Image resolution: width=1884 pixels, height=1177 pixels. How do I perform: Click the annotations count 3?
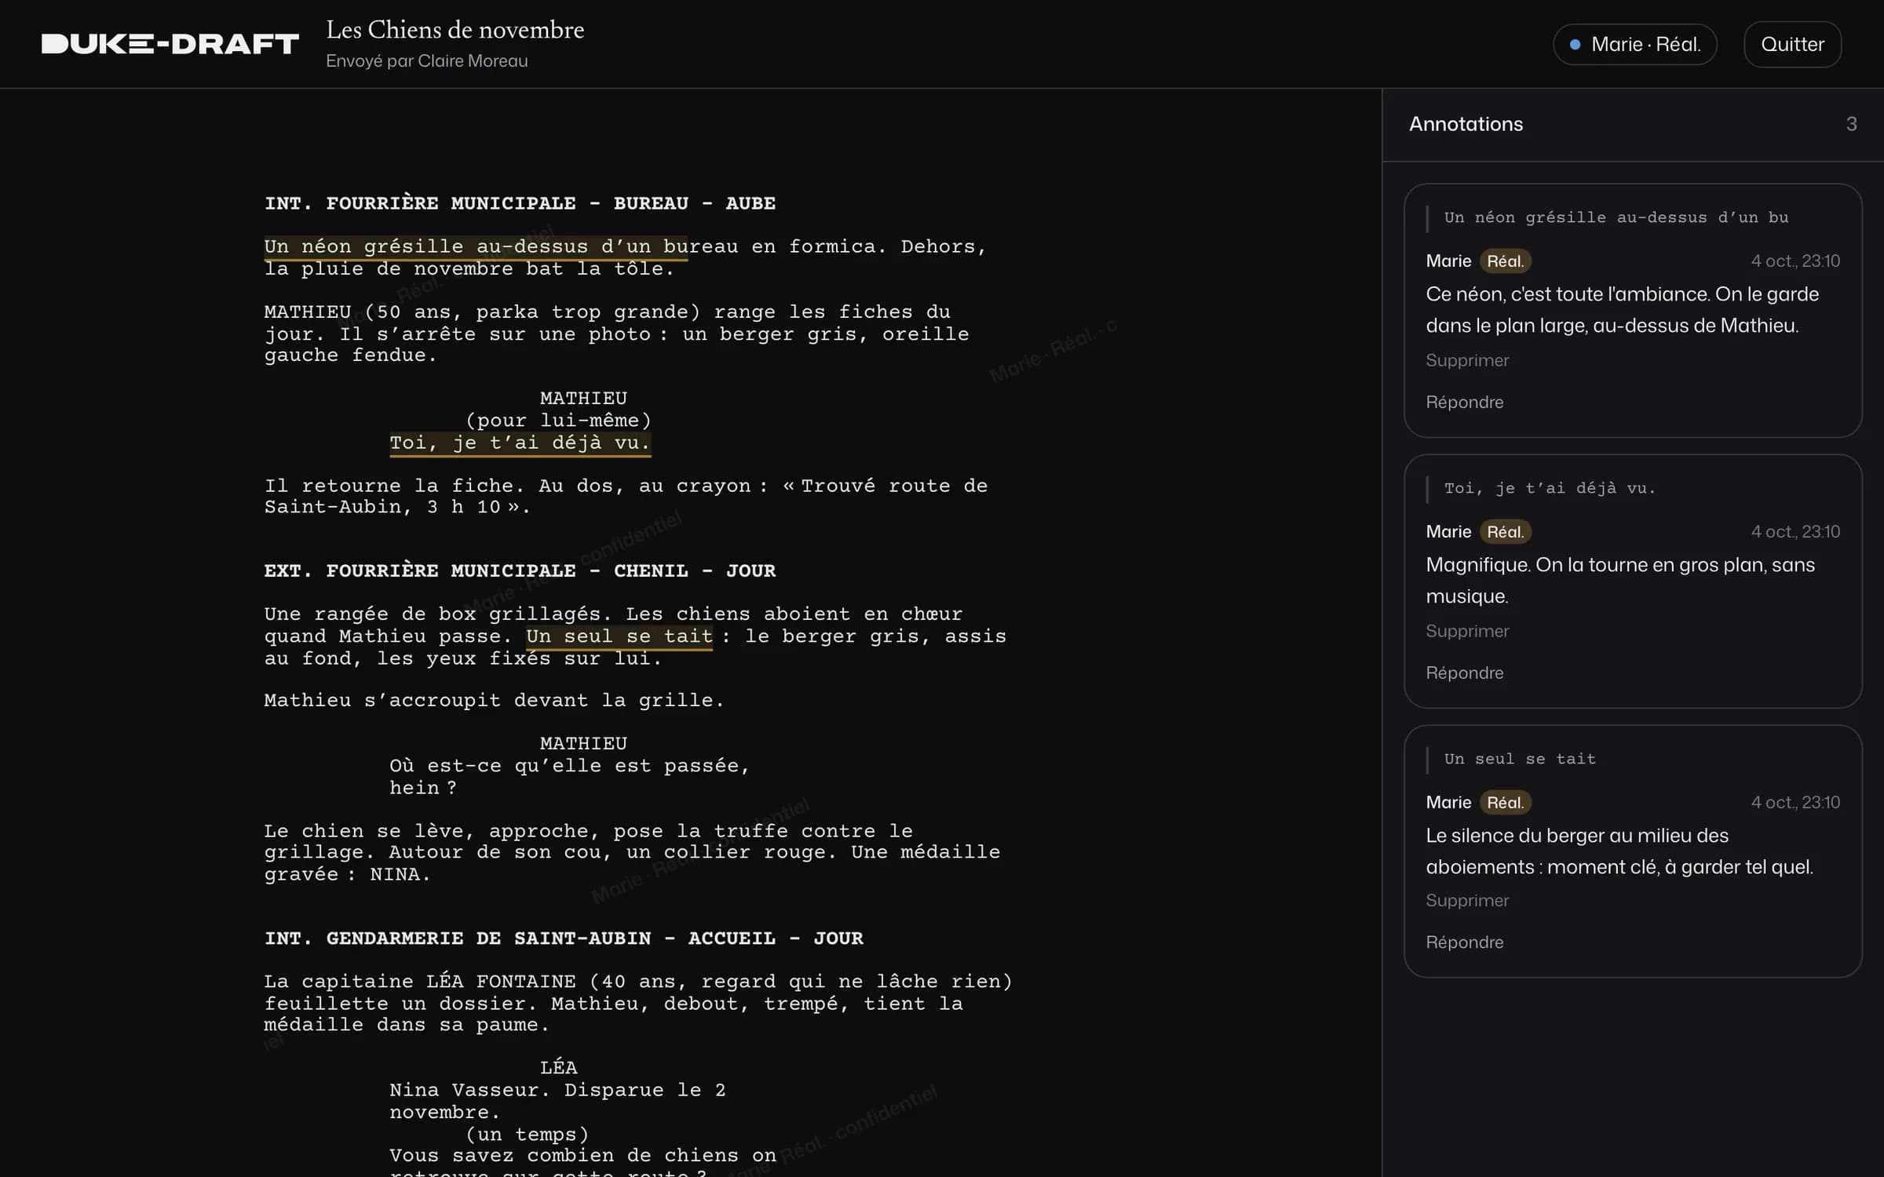1851,124
